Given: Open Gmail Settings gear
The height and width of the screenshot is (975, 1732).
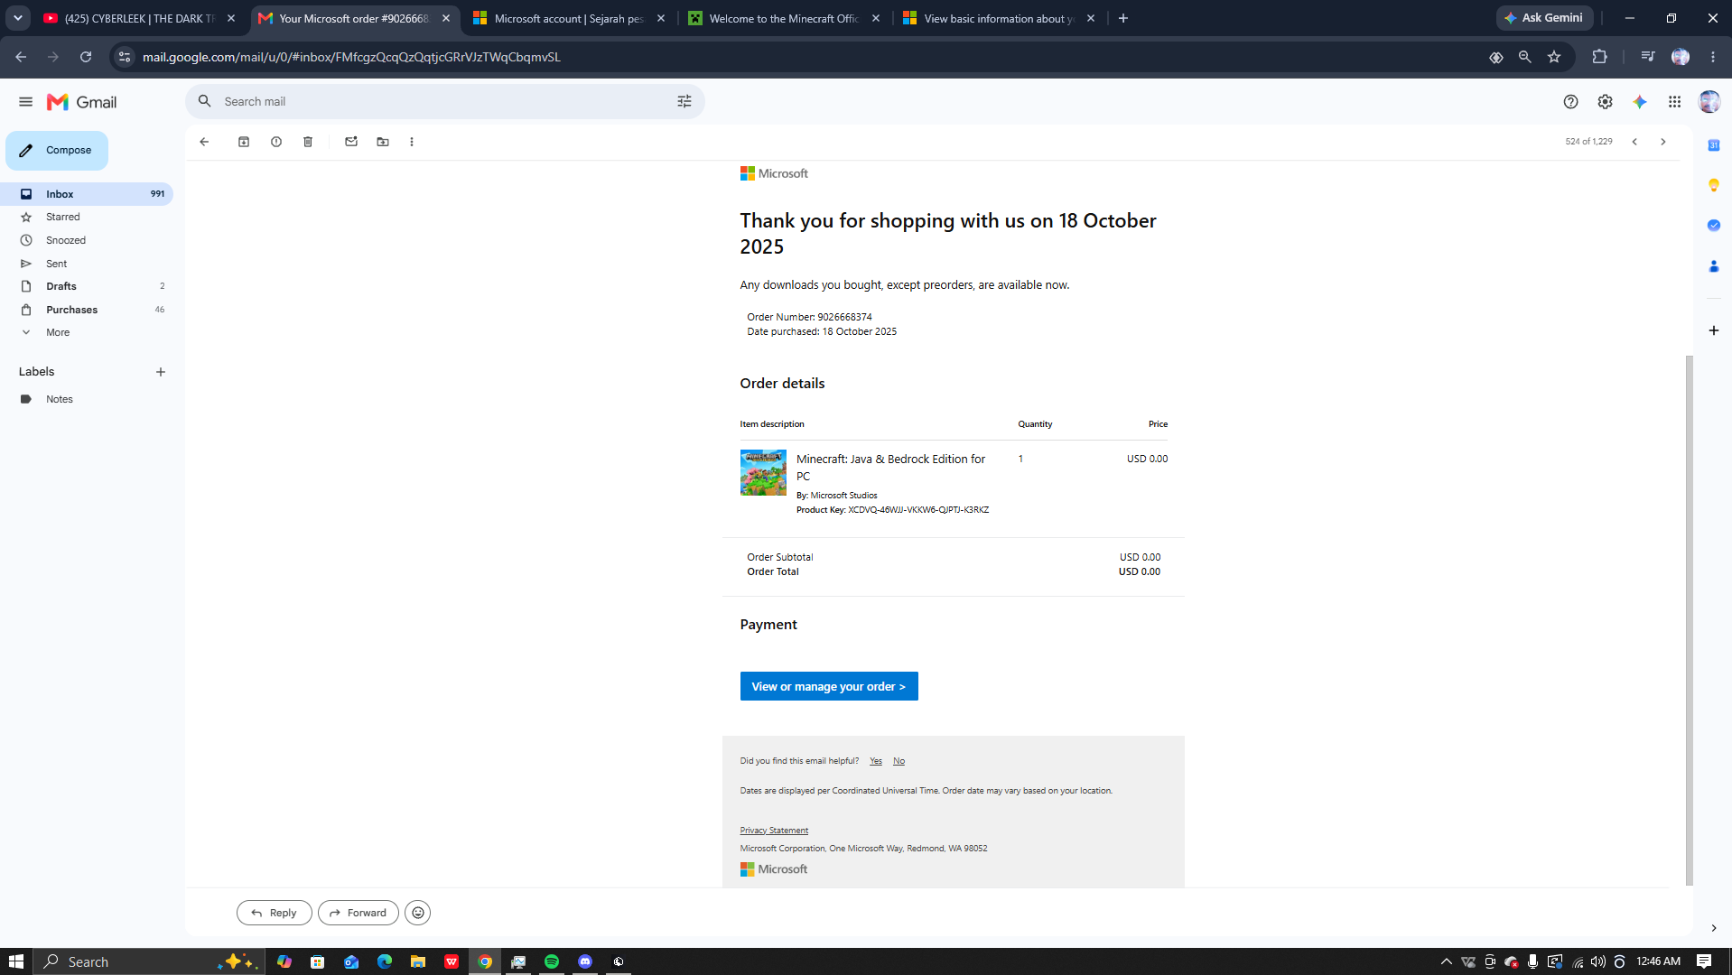Looking at the screenshot, I should click(1605, 102).
